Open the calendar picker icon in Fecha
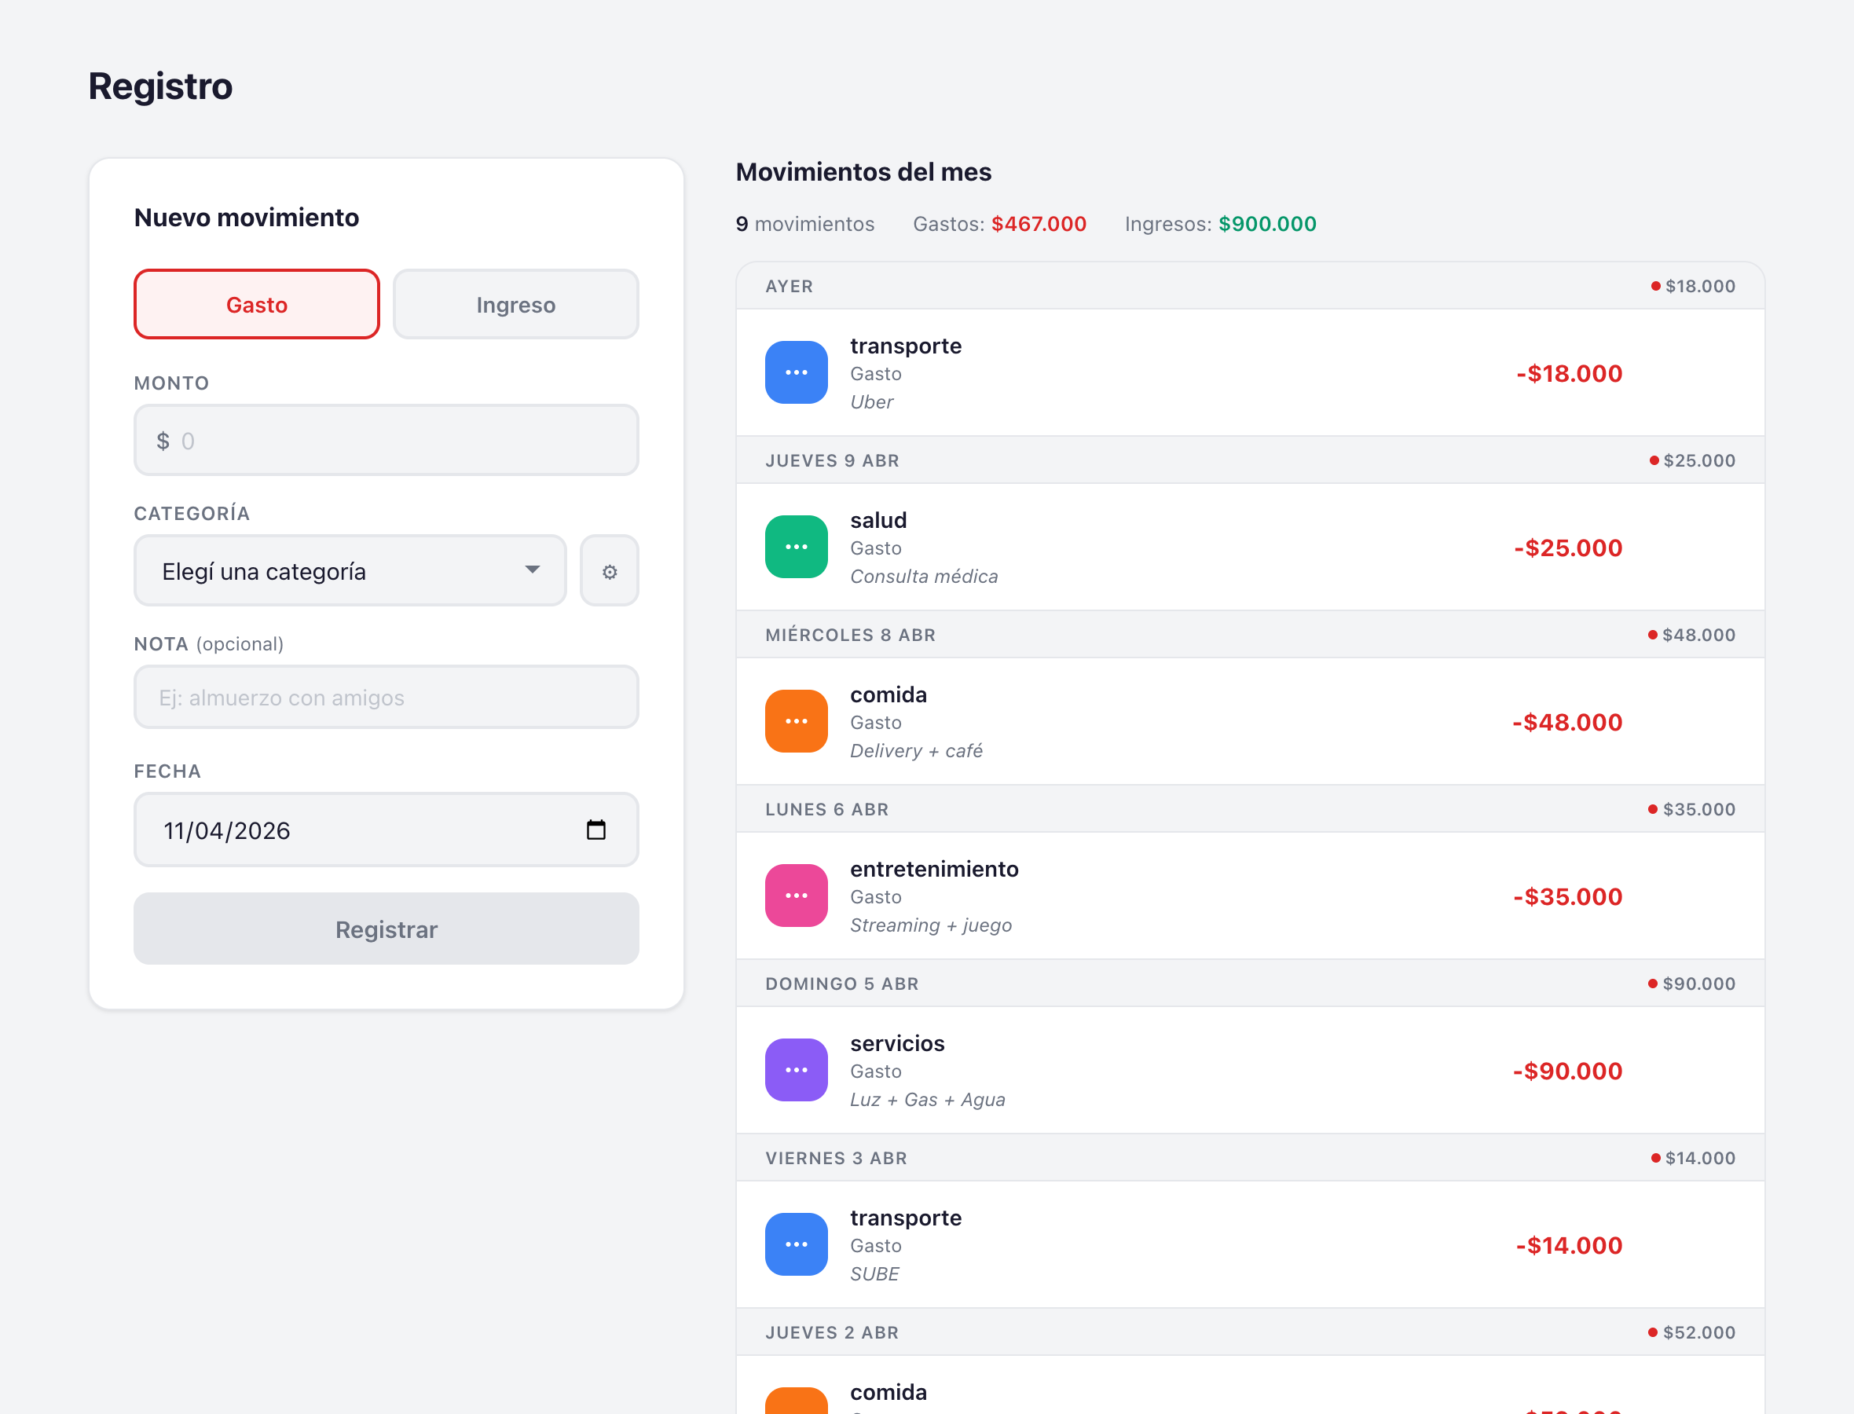 595,830
